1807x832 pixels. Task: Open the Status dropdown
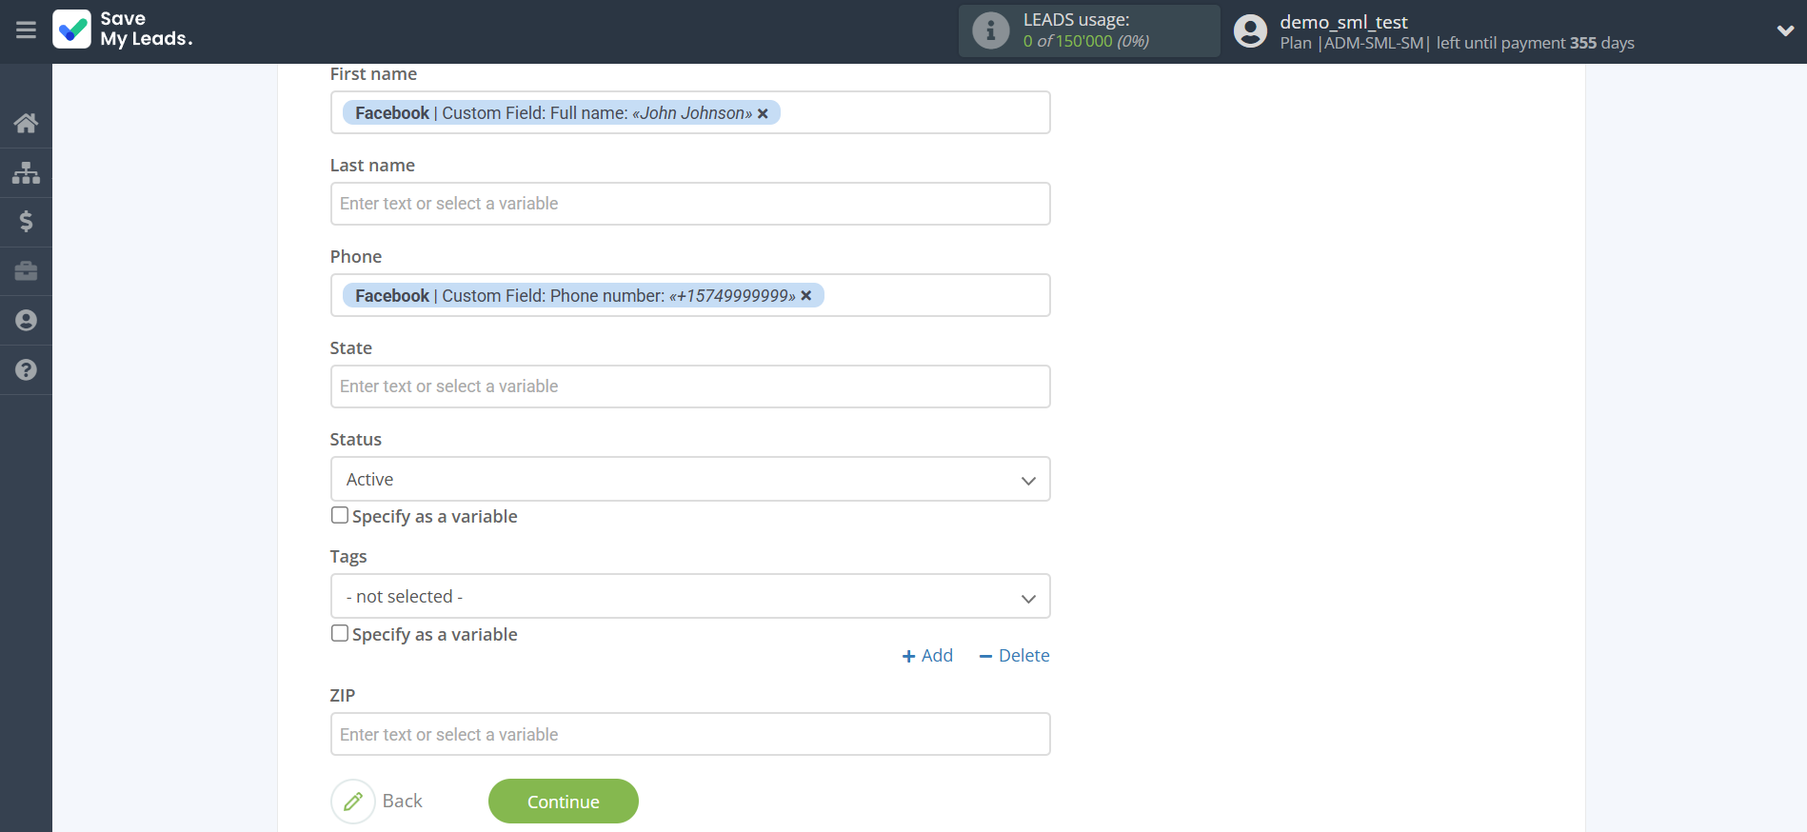[x=689, y=479]
